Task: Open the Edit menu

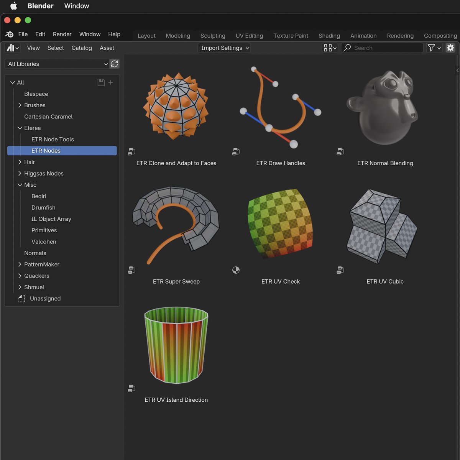Action: point(40,34)
